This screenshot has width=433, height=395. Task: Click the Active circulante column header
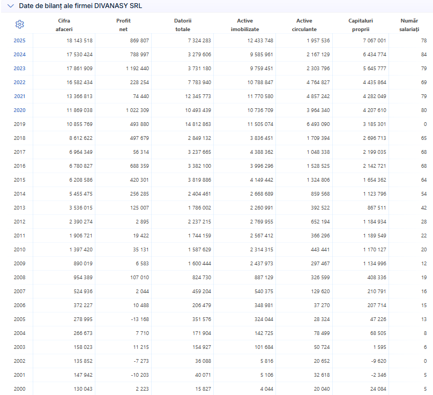[304, 25]
